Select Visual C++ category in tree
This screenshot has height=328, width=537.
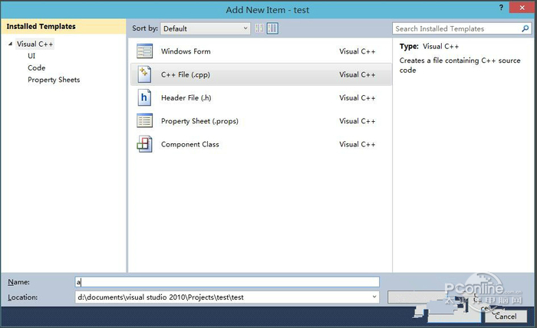35,44
